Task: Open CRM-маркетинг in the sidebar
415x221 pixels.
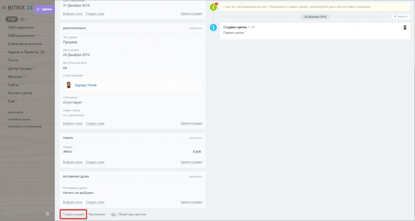Action: pos(21,27)
